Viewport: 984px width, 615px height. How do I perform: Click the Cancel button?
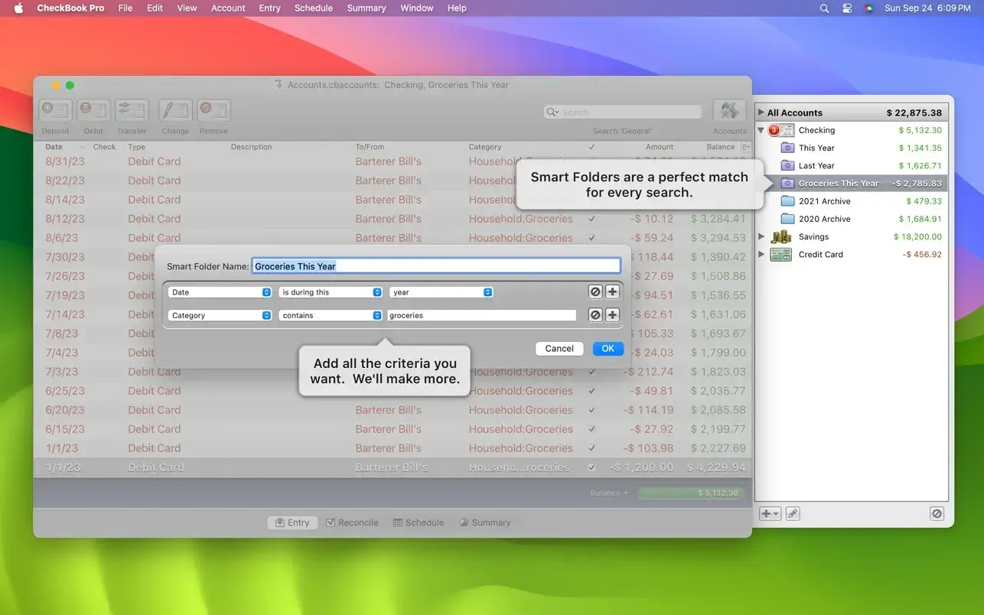point(559,348)
